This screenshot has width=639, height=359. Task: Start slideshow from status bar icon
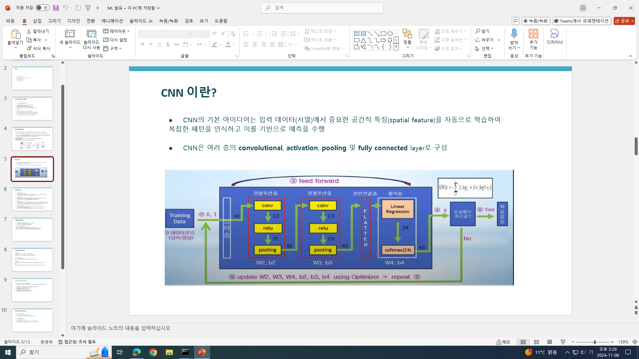coord(563,342)
